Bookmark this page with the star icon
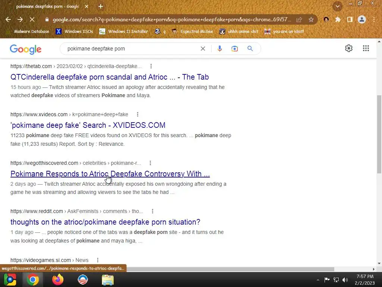The image size is (382, 287). click(311, 19)
